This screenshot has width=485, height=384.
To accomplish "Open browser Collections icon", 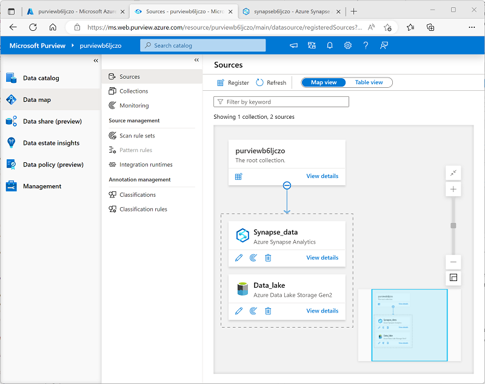I will point(430,27).
